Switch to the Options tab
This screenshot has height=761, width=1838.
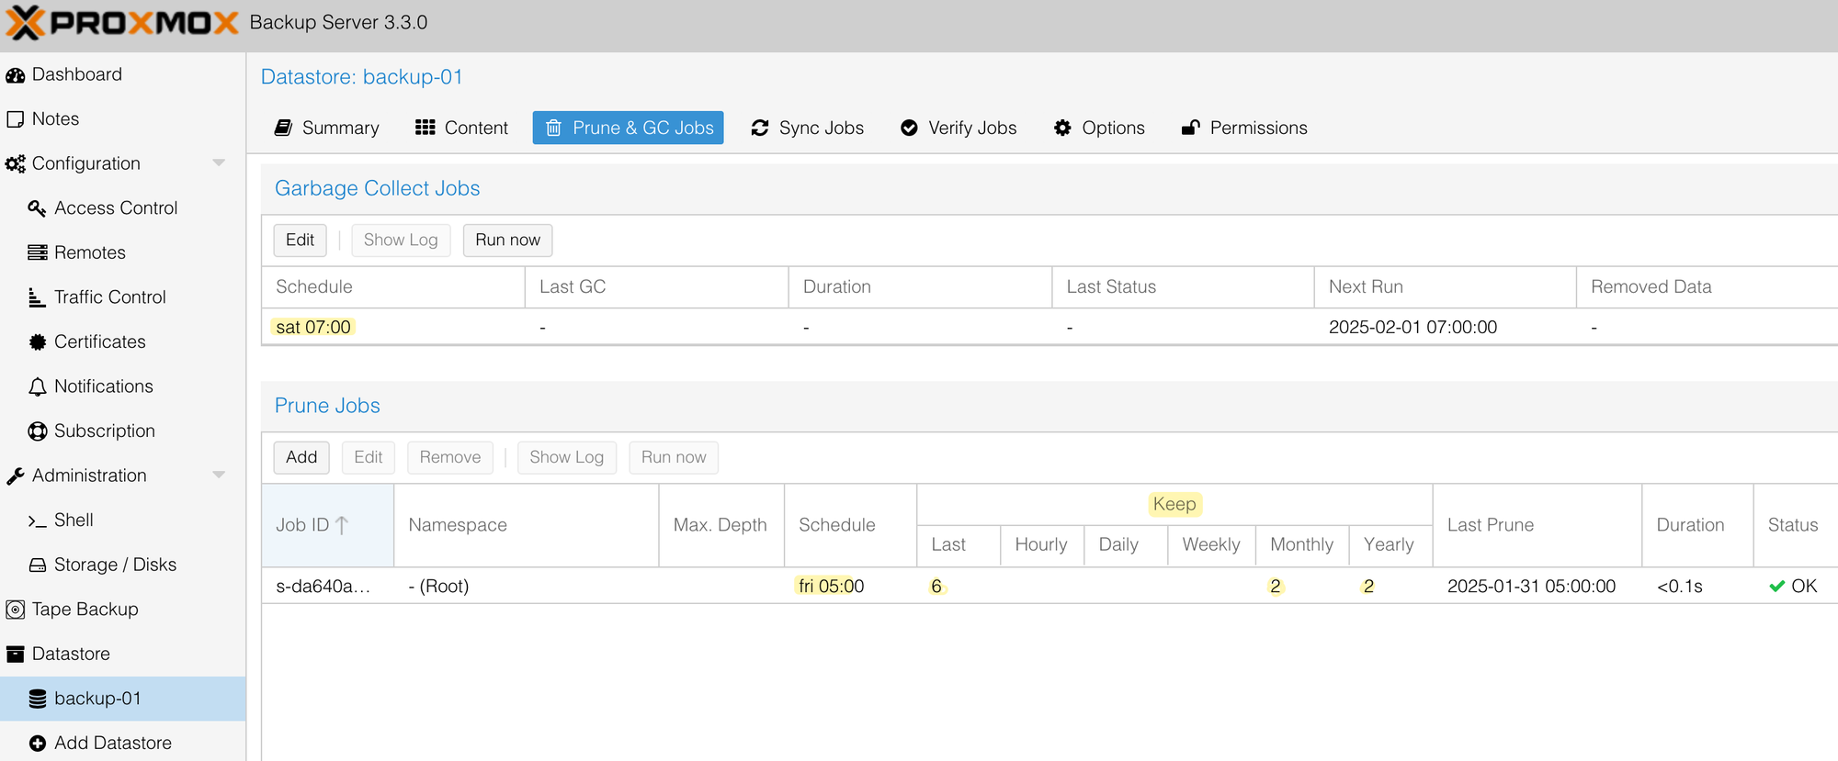tap(1099, 128)
